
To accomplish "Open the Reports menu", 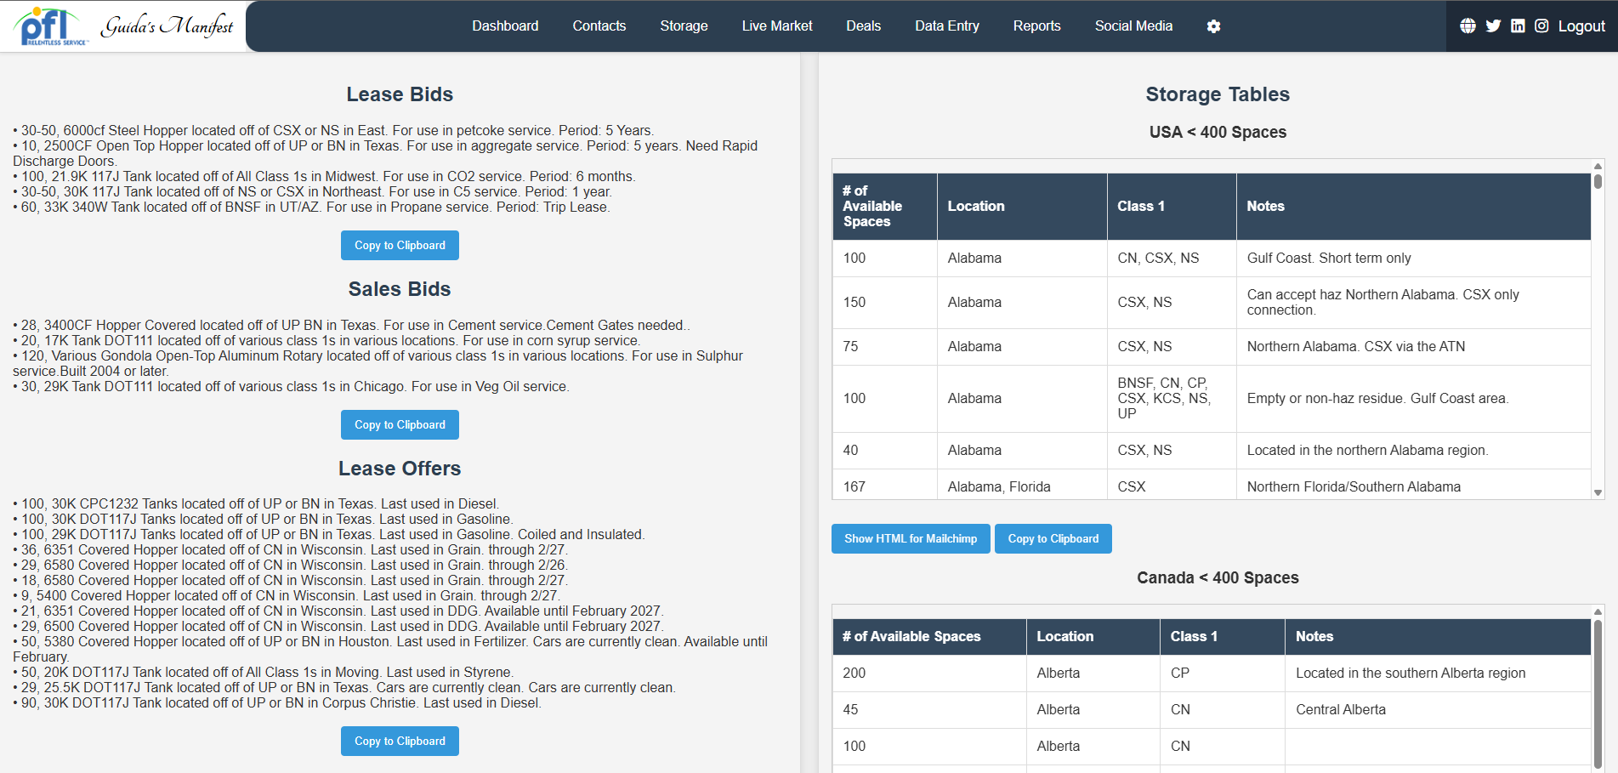I will coord(1037,26).
